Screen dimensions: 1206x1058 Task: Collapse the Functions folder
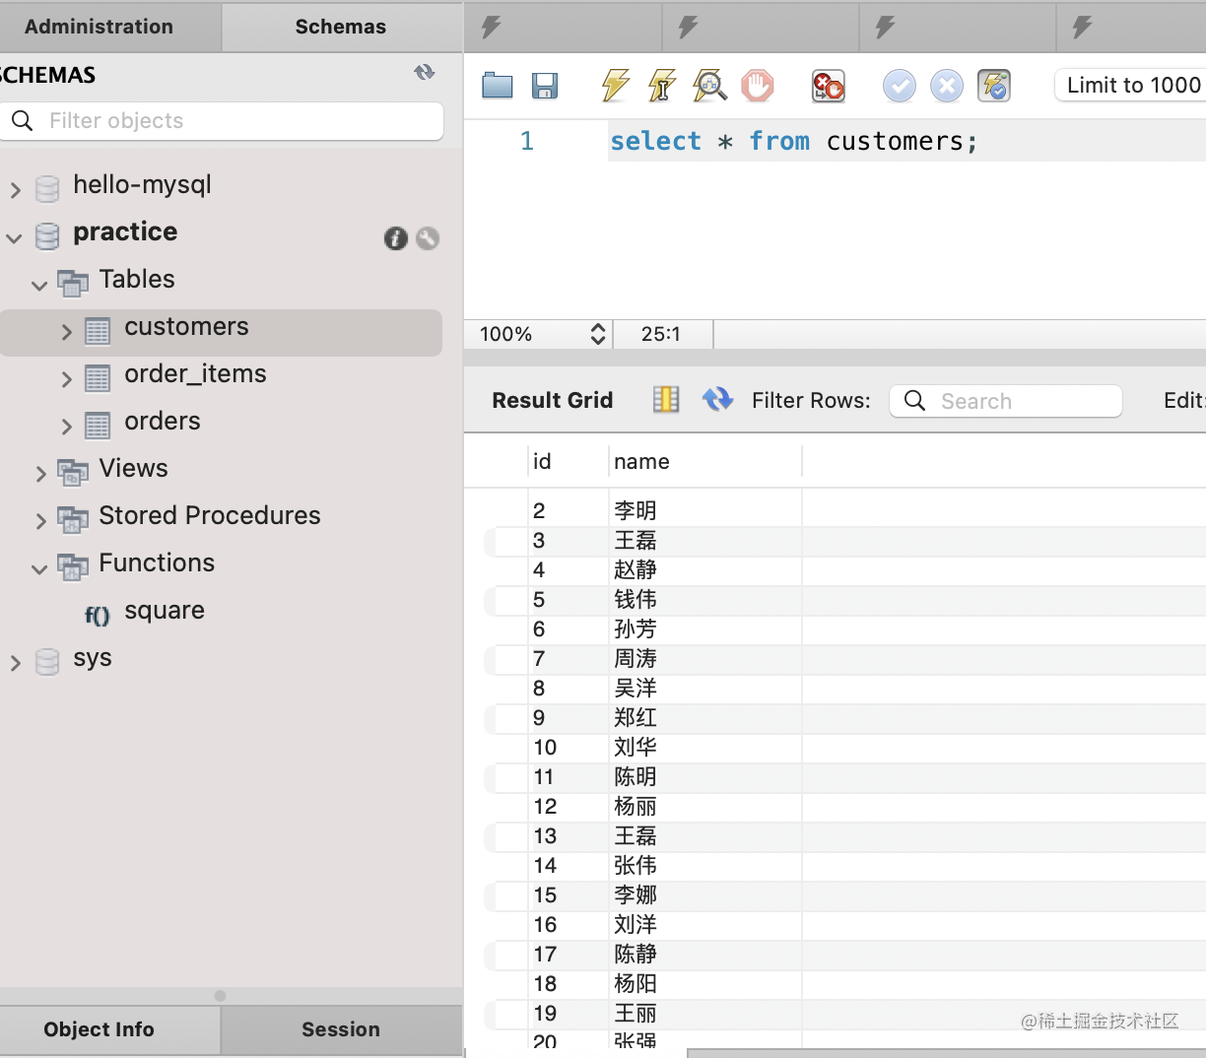[x=39, y=568]
